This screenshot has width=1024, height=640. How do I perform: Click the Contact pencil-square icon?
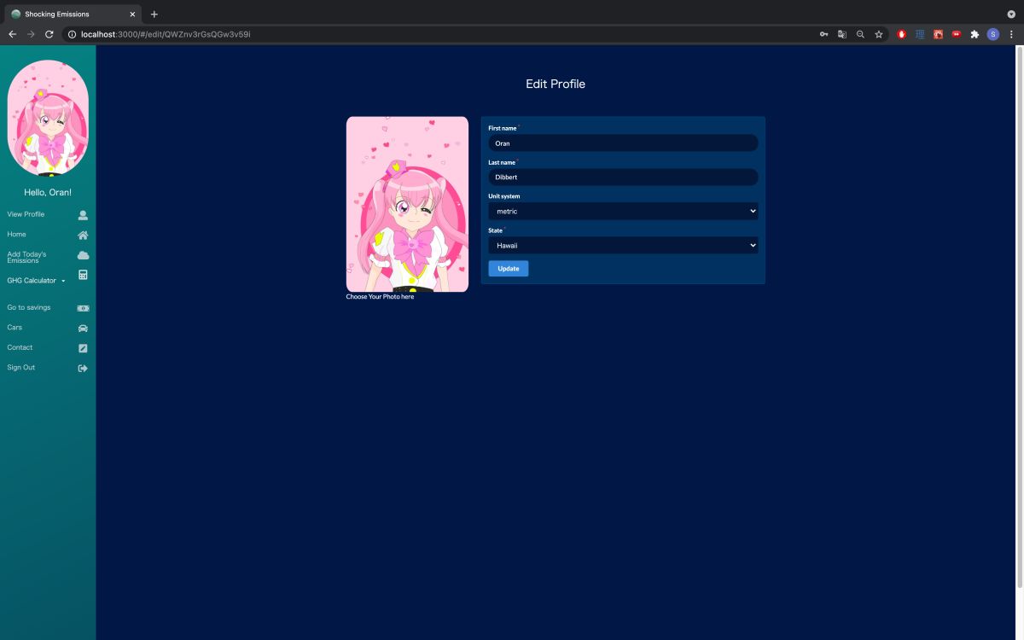83,348
